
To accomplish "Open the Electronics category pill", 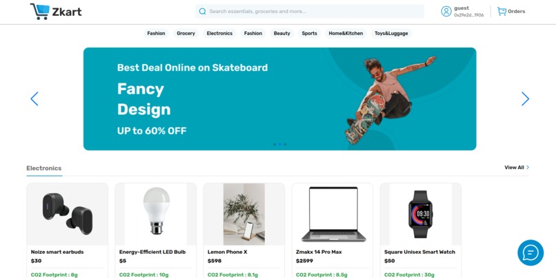I will (219, 33).
